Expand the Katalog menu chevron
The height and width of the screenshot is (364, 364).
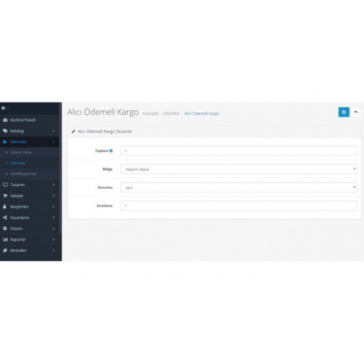[x=53, y=131]
